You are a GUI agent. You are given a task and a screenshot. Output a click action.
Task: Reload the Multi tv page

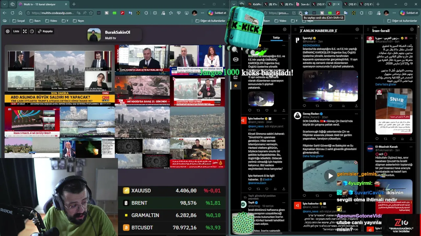pos(12,13)
